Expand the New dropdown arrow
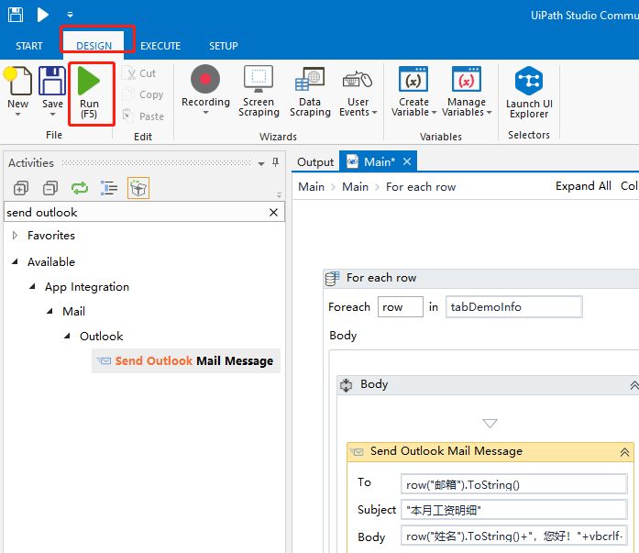The height and width of the screenshot is (553, 639). (18, 115)
